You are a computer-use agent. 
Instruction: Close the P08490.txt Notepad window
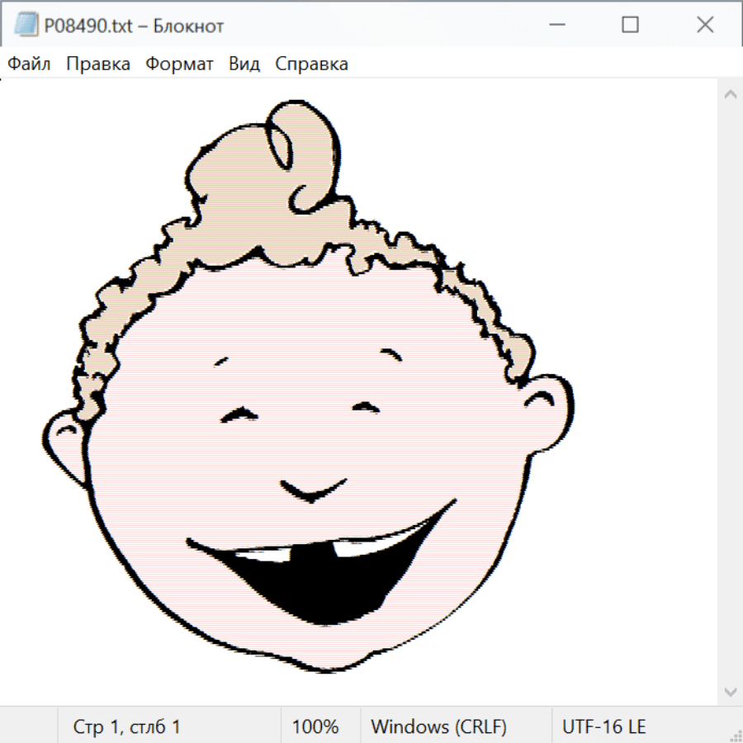coord(704,26)
